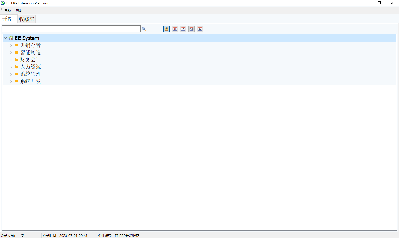Open the 帮助 menu
The height and width of the screenshot is (238, 399).
point(19,11)
